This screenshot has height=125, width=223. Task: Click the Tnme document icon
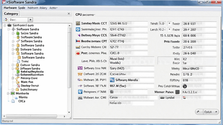tap(18, 61)
